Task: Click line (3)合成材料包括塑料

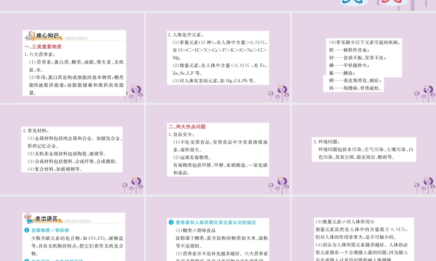Action: [x=73, y=161]
